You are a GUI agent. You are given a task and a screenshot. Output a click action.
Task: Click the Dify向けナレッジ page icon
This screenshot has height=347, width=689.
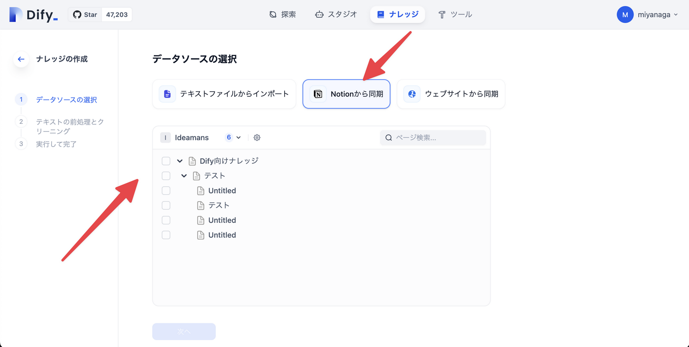click(192, 161)
